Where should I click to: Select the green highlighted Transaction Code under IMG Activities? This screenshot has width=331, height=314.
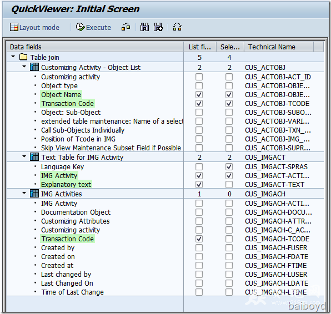click(68, 239)
